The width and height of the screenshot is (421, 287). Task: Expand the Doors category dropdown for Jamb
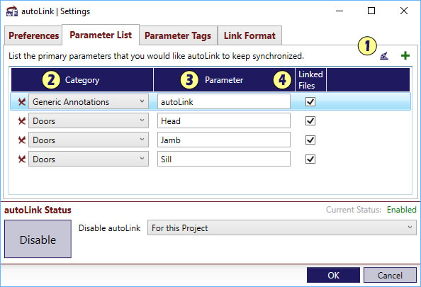(89, 140)
